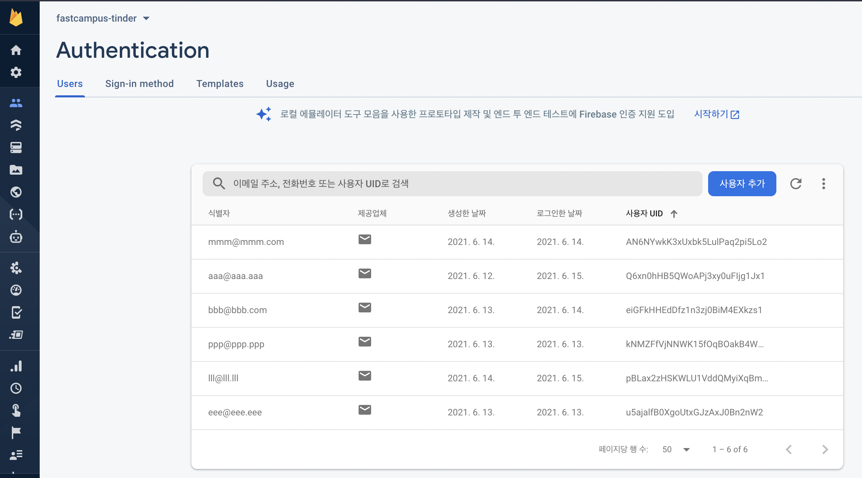
Task: Expand the fastcampus-tinder project dropdown
Action: pos(146,18)
